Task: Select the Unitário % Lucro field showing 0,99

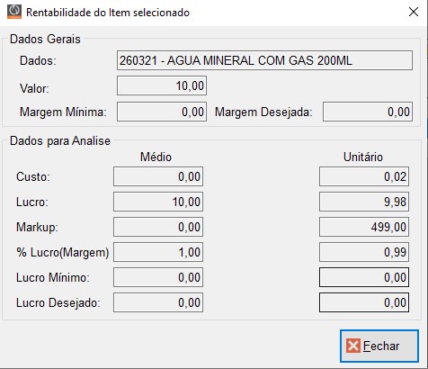Action: 364,252
